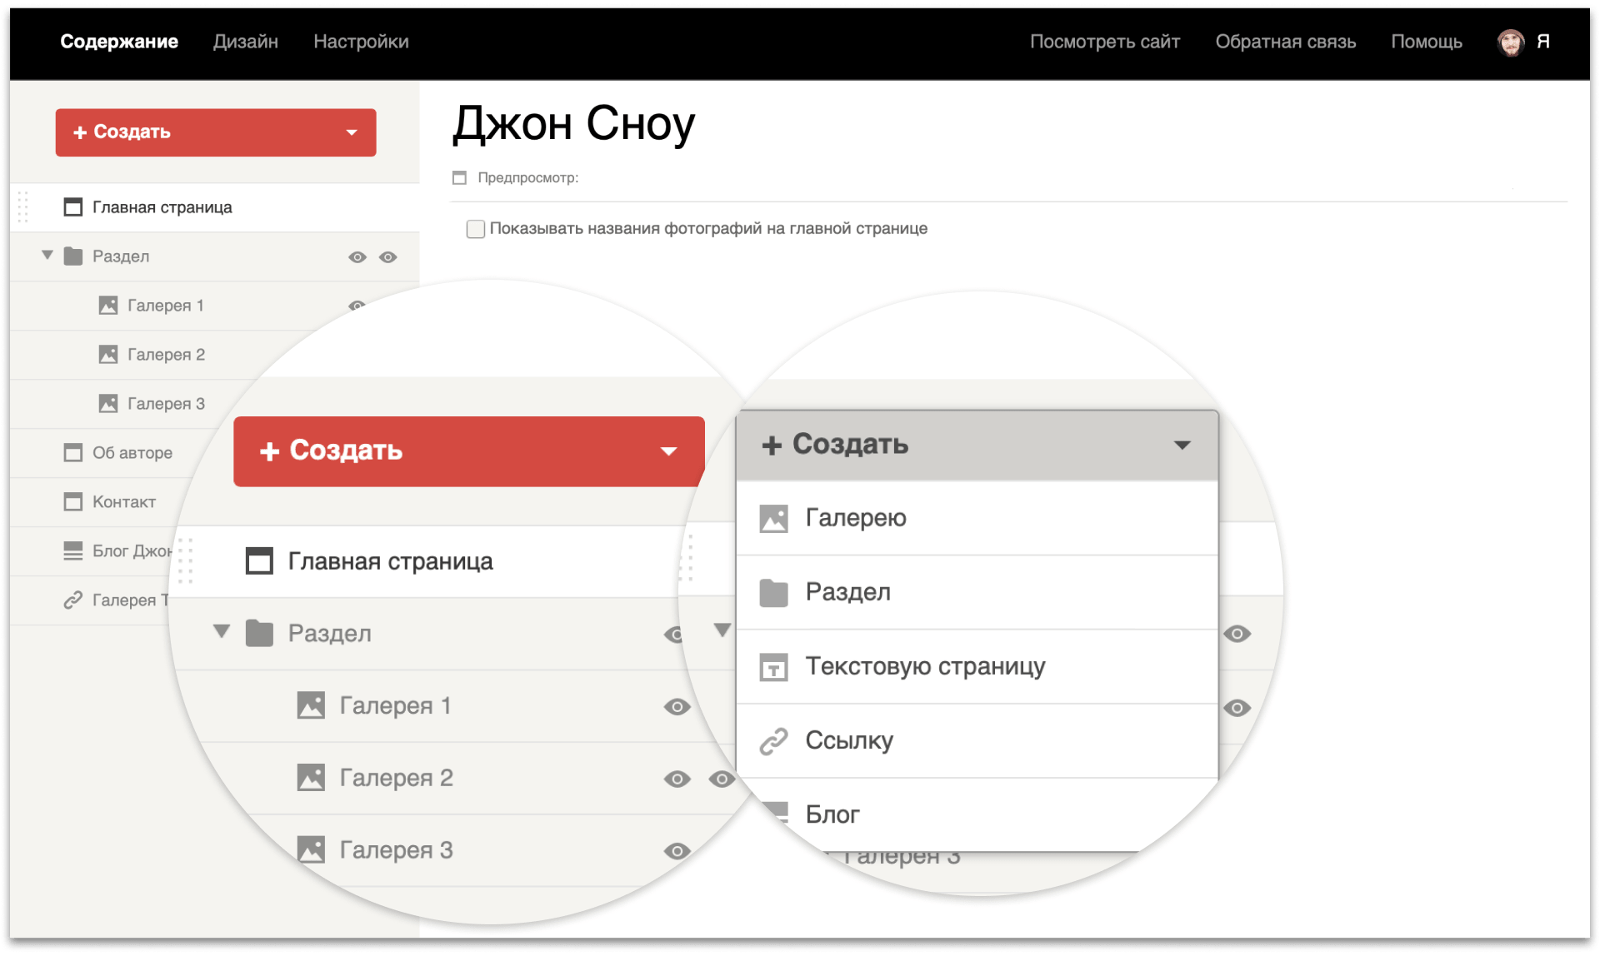This screenshot has height=956, width=1600.
Task: Toggle left eye icon on Раздел row
Action: pyautogui.click(x=357, y=257)
